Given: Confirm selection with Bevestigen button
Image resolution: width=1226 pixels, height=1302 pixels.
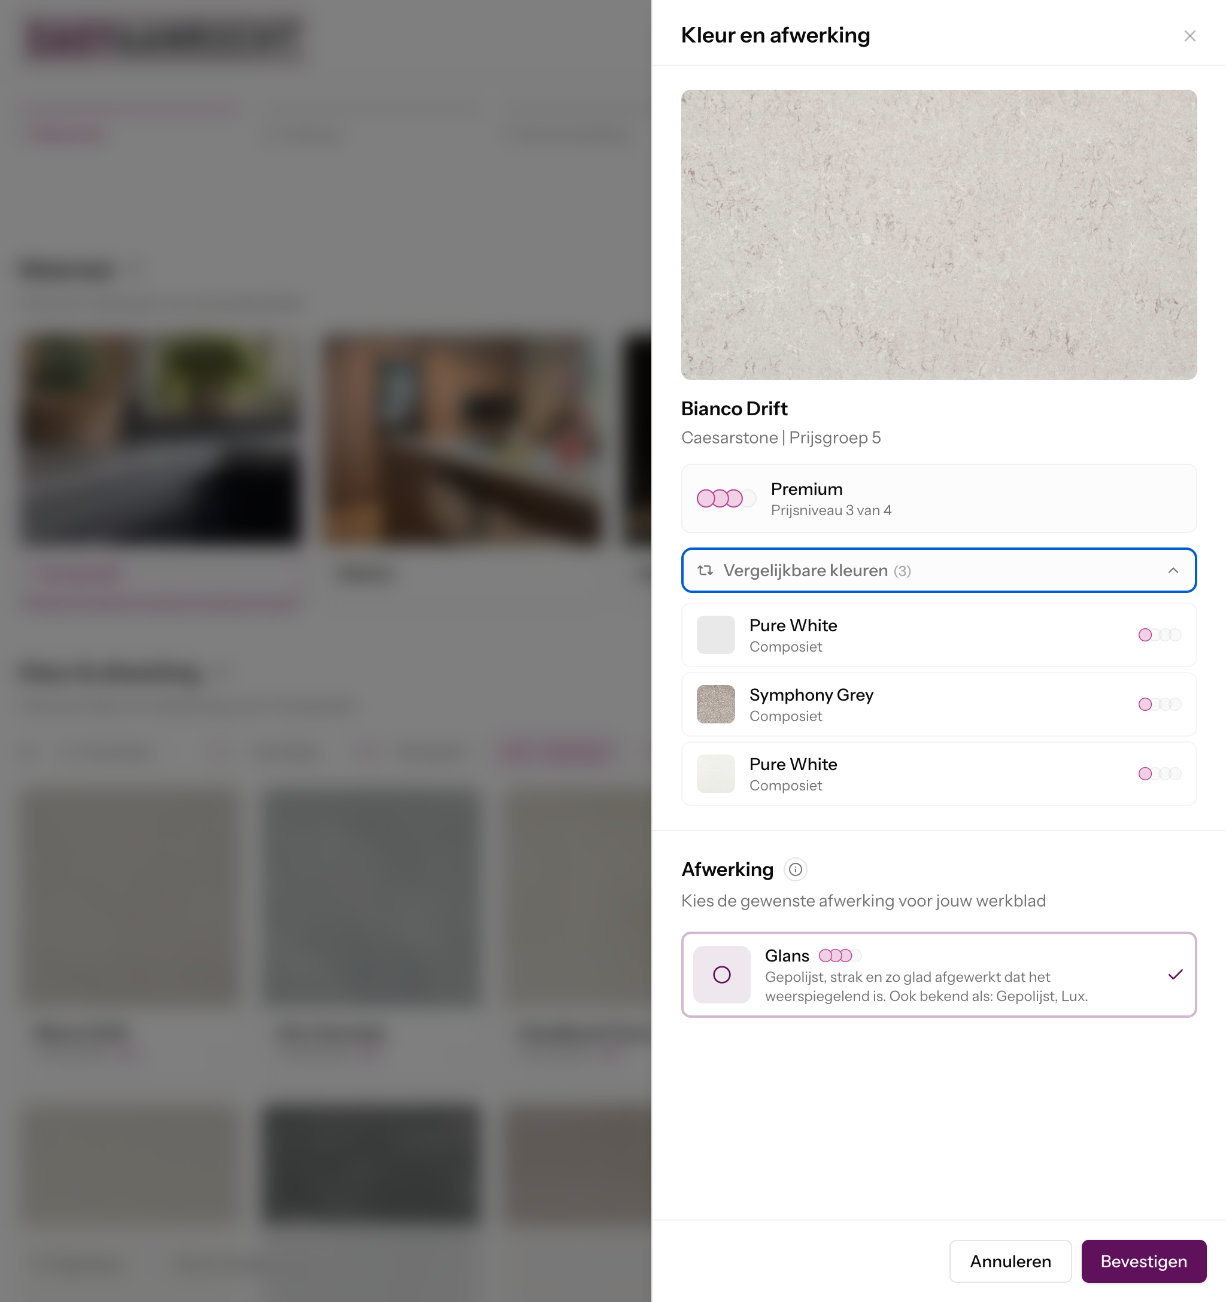Looking at the screenshot, I should coord(1143,1261).
